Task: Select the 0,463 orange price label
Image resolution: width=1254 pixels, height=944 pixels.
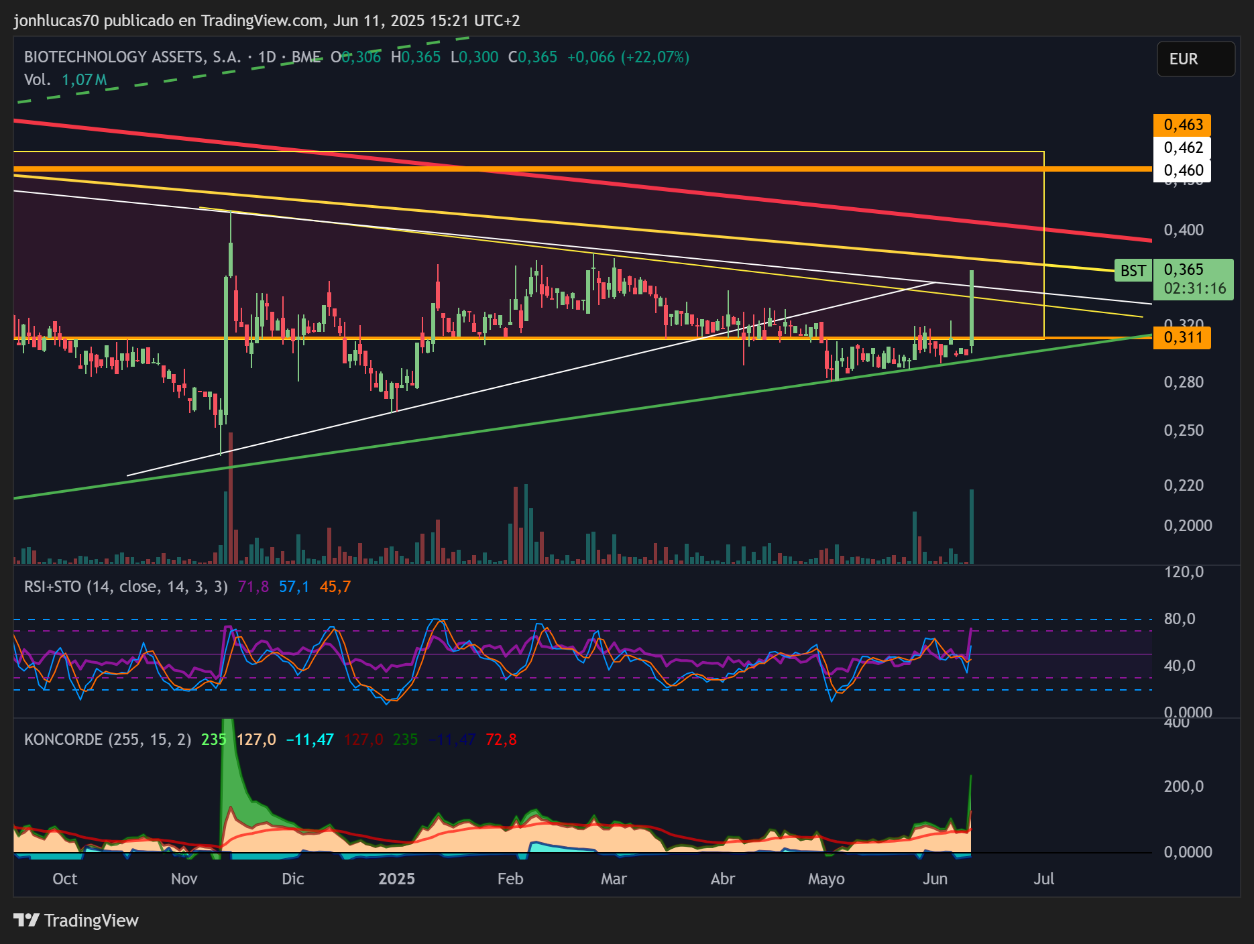Action: 1182,125
